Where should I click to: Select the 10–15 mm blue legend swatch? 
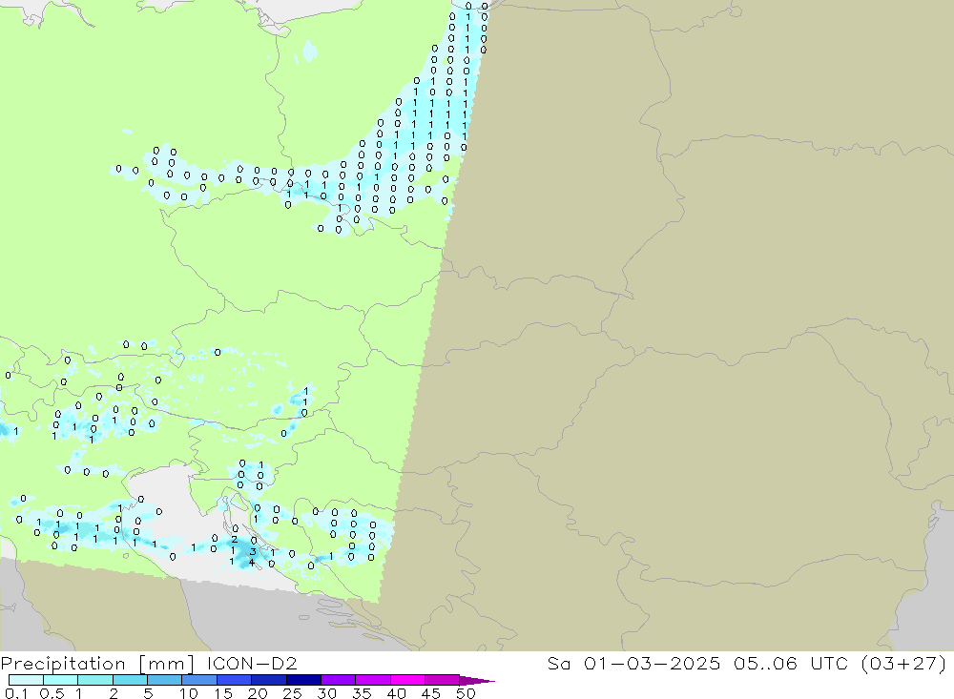point(199,680)
